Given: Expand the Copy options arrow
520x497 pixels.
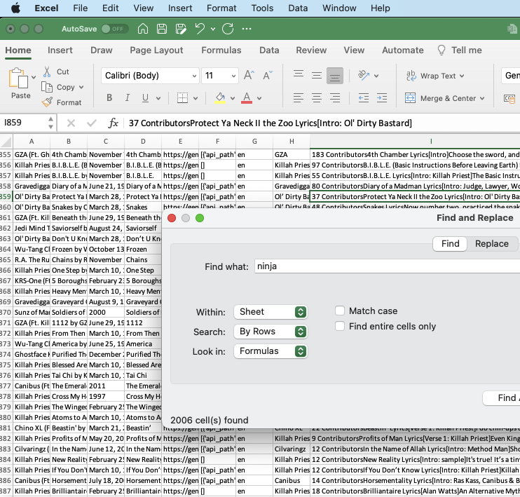Looking at the screenshot, I should tap(81, 87).
